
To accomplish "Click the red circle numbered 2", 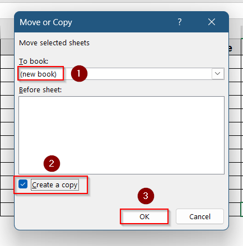I will tap(52, 164).
